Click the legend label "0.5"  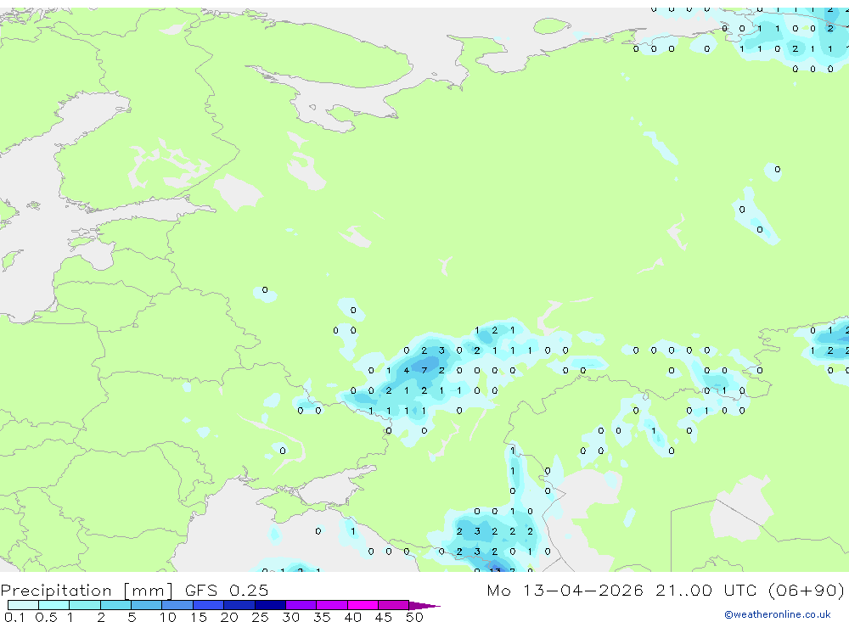(x=46, y=617)
